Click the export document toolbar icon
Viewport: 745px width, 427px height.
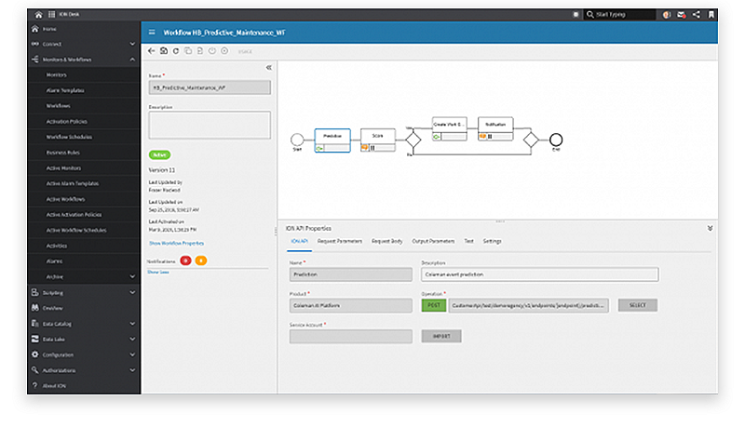(200, 51)
